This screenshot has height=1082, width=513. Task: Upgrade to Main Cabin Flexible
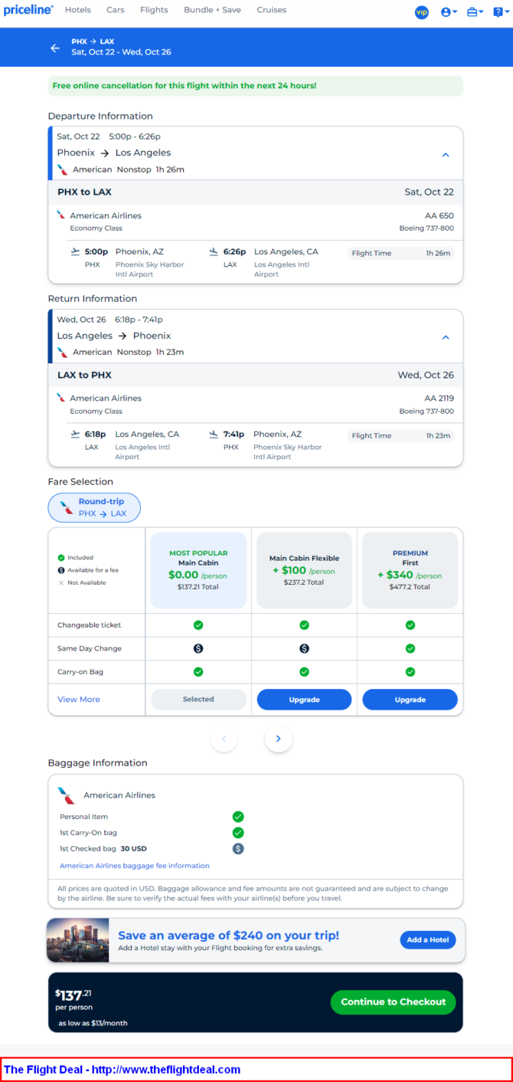coord(304,700)
